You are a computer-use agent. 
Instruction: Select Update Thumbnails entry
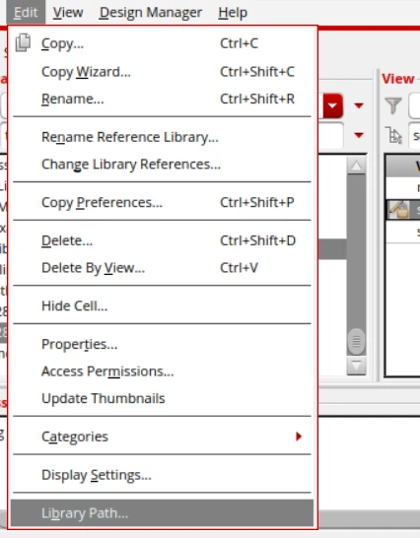162,398
